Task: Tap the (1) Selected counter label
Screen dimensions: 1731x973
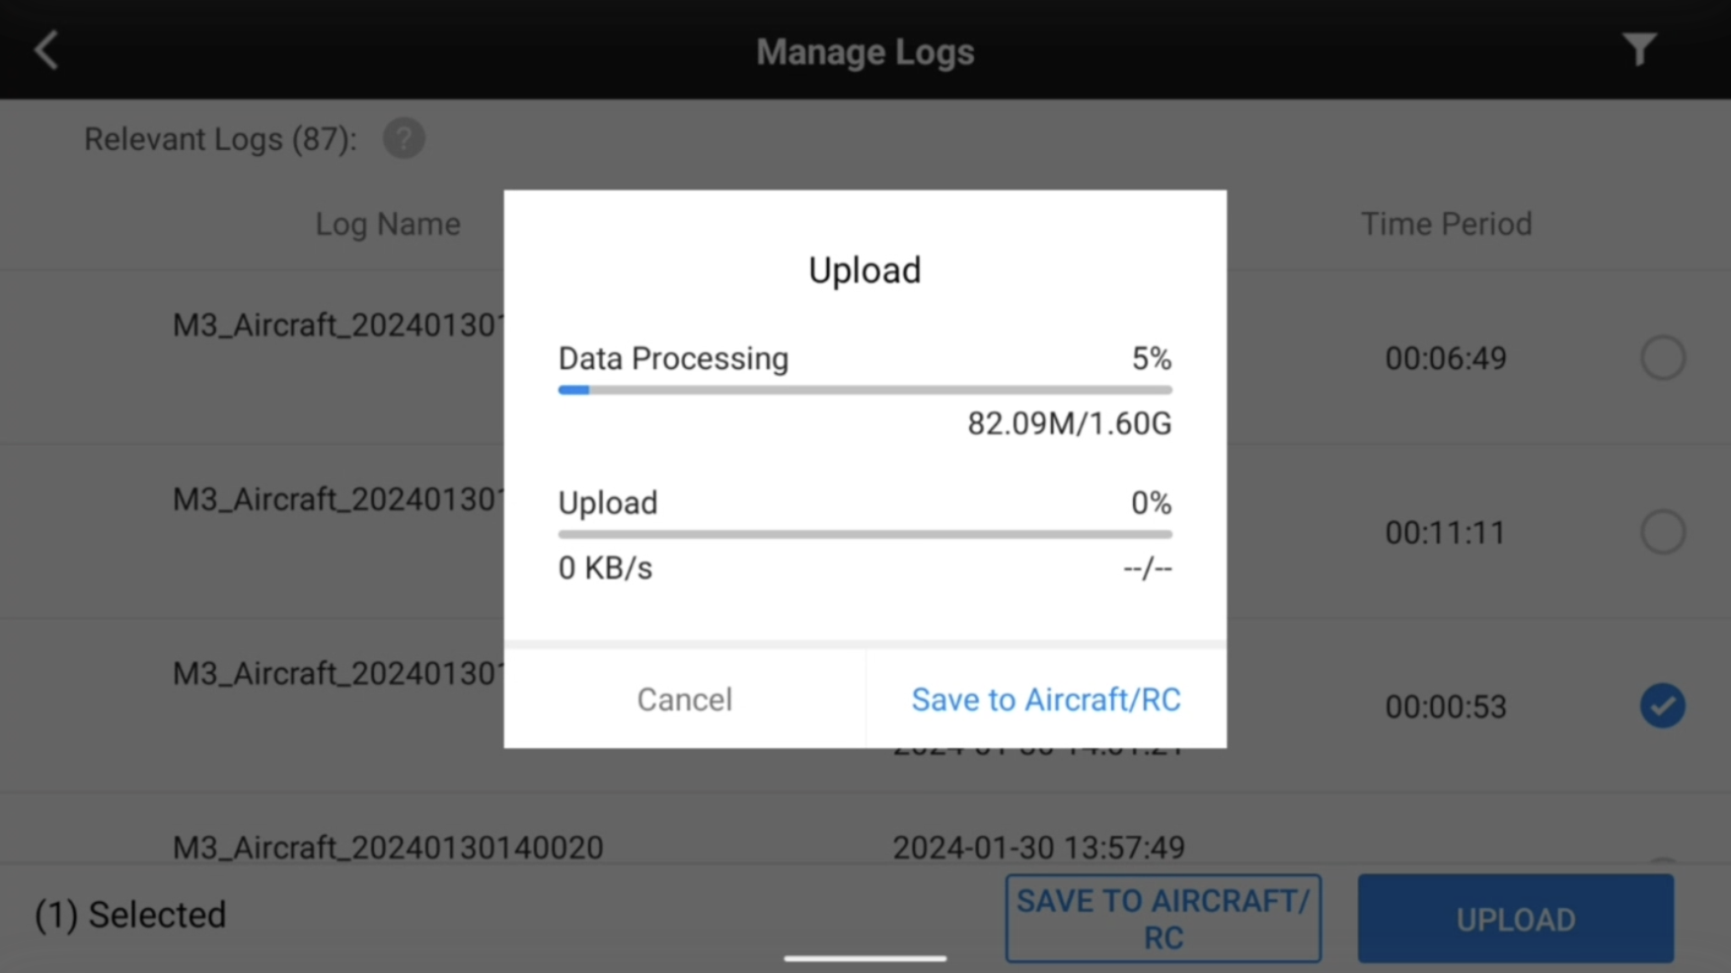Action: click(x=130, y=915)
